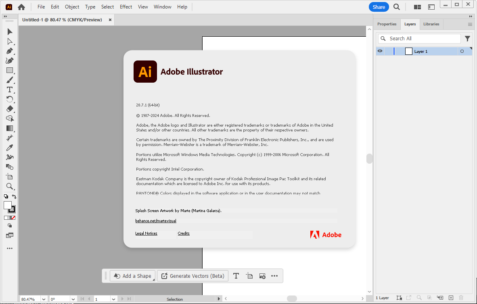Select the Rotate tool
Viewport: 477px width, 304px height.
click(10, 99)
